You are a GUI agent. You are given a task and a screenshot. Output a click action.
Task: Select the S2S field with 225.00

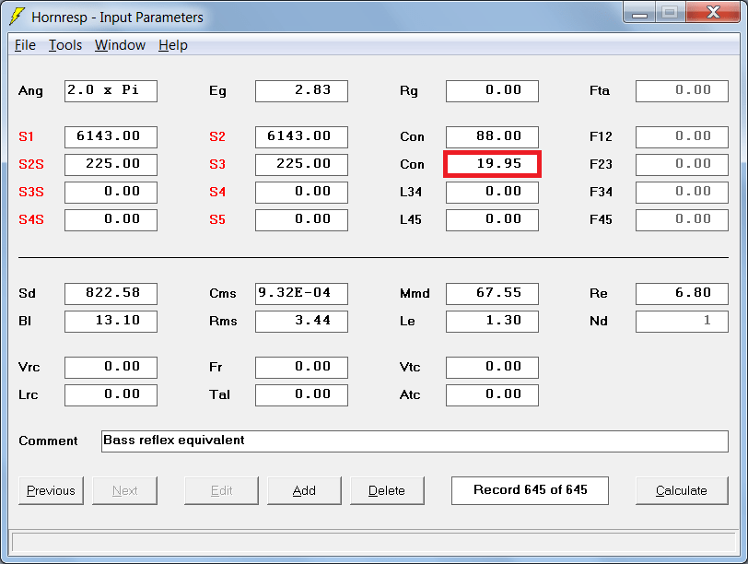(x=111, y=165)
